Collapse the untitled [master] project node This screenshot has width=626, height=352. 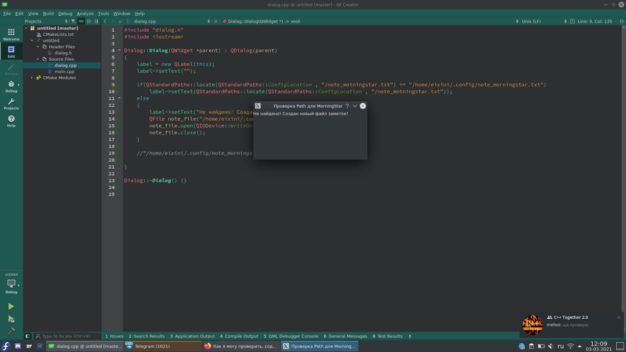pos(27,28)
